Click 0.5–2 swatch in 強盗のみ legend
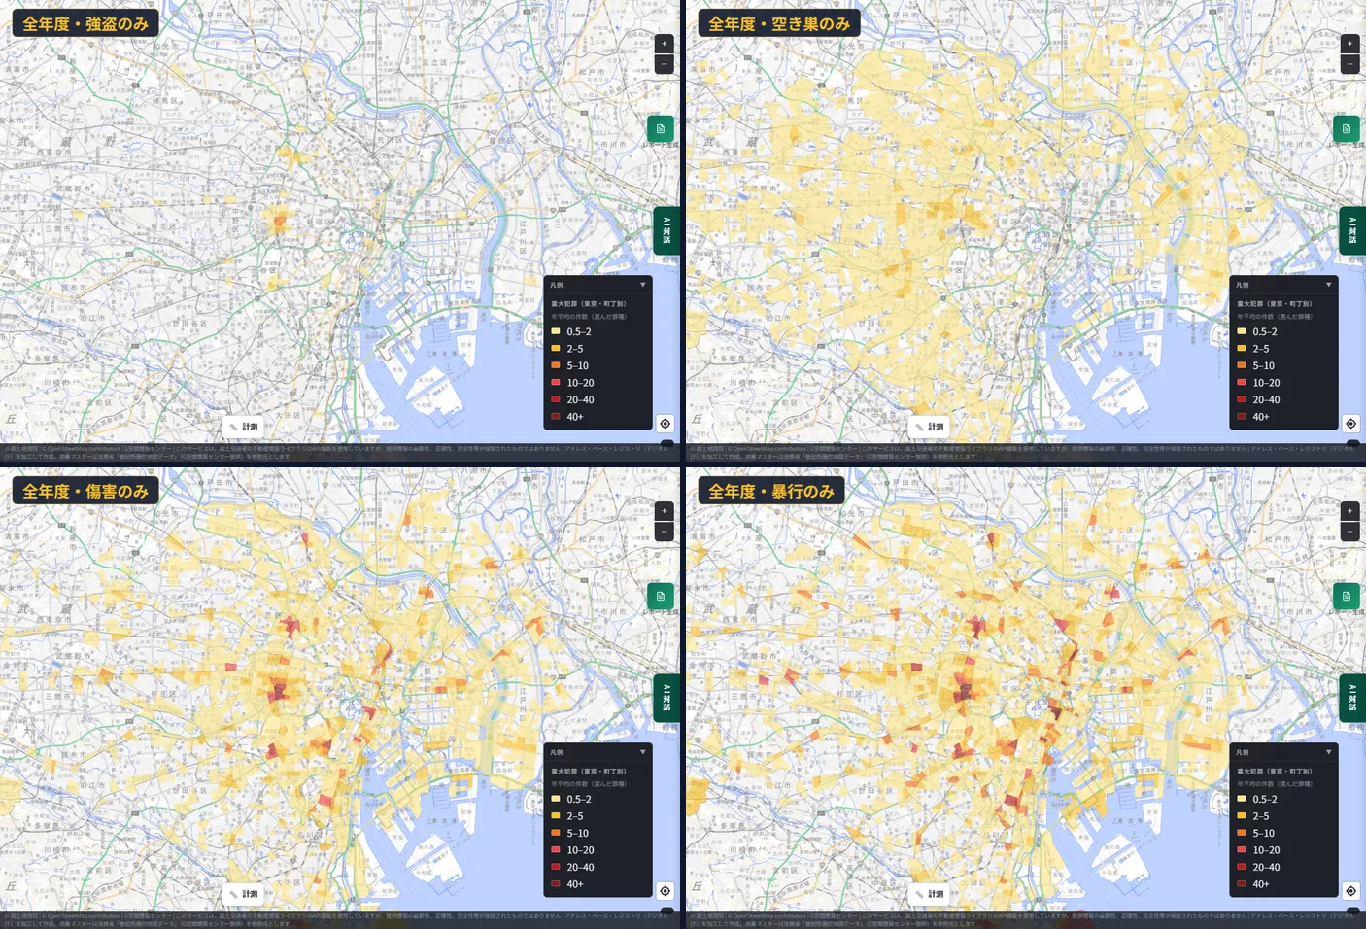Screen dimensions: 1366x929 pyautogui.click(x=556, y=331)
